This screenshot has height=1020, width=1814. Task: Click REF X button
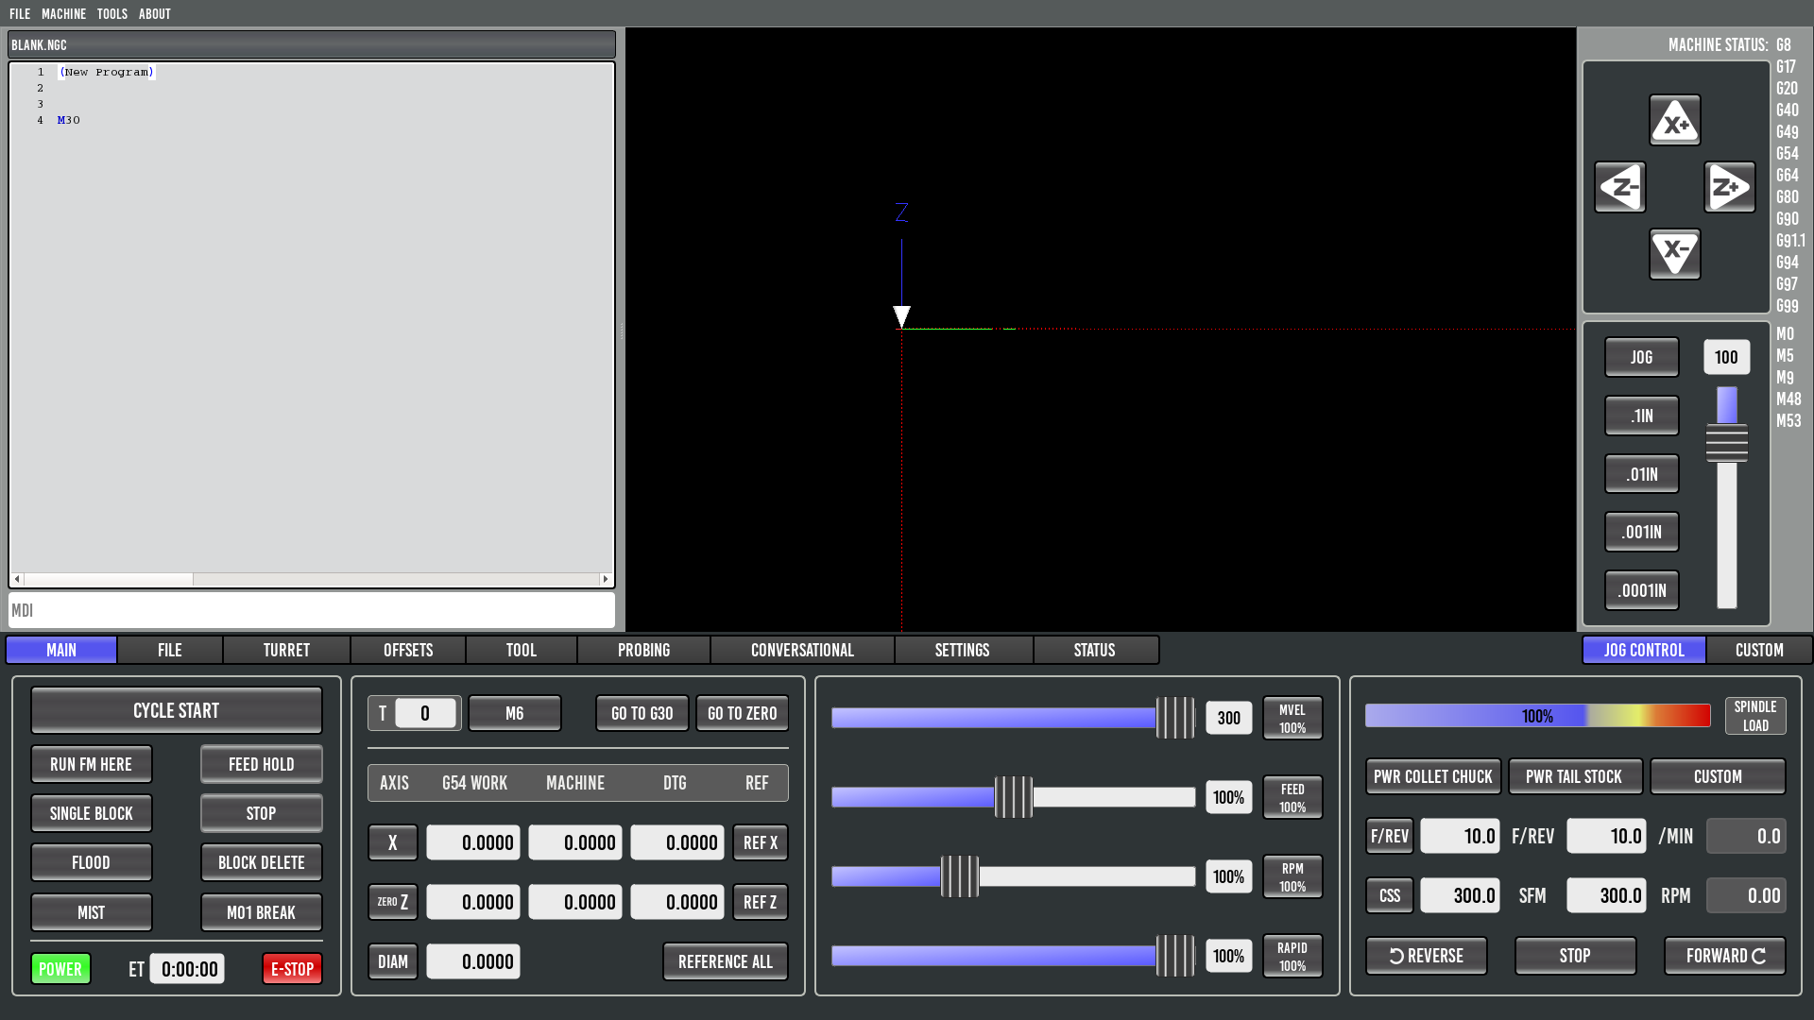[x=761, y=842]
